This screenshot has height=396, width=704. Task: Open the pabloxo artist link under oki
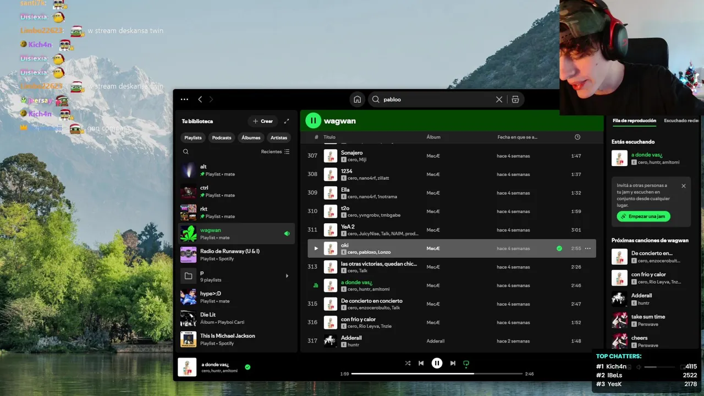coord(367,252)
